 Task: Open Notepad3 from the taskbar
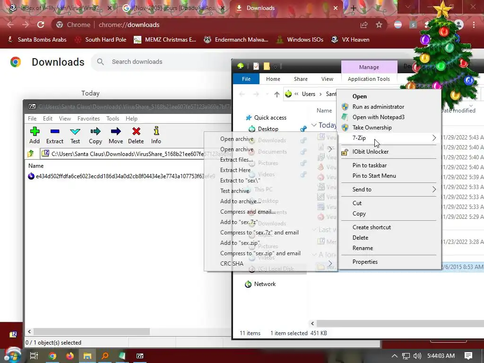(x=122, y=356)
